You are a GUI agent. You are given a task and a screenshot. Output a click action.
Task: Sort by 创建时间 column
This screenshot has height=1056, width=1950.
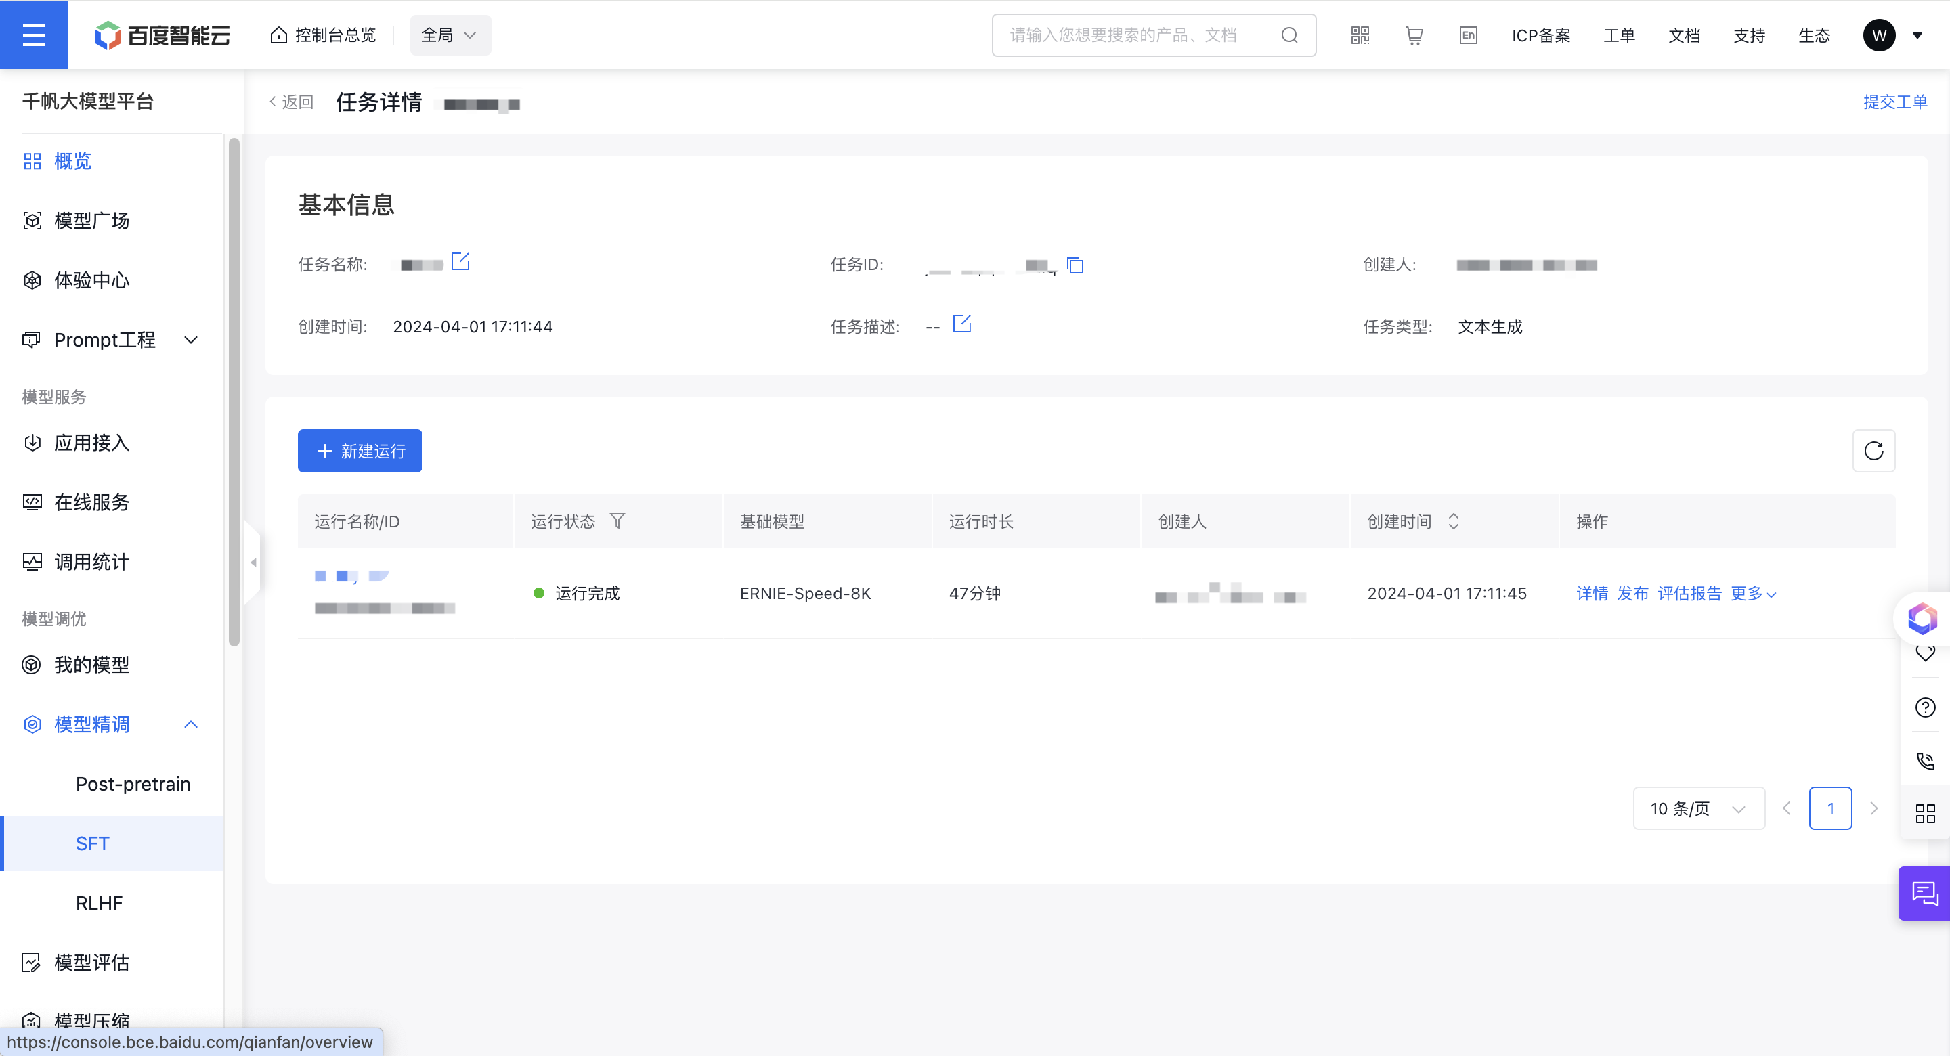coord(1452,521)
